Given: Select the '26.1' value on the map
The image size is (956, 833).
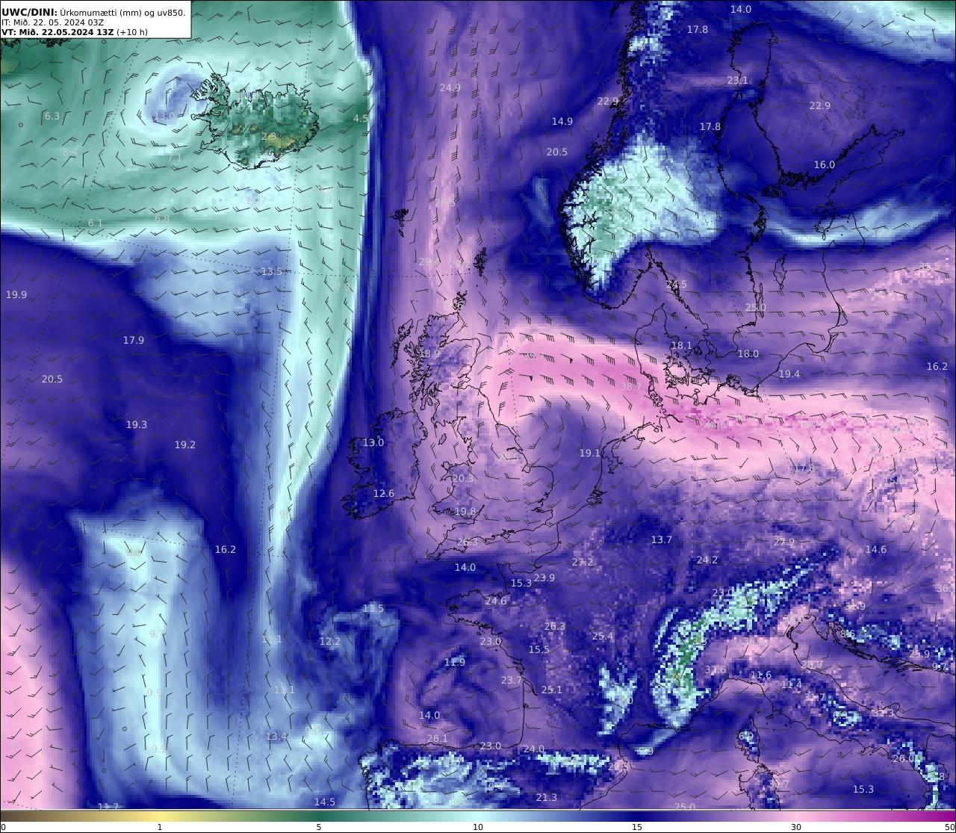Looking at the screenshot, I should point(438,738).
